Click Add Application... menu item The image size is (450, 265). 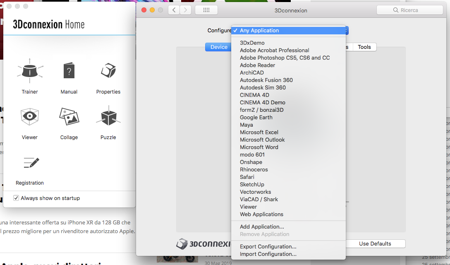coord(288,227)
